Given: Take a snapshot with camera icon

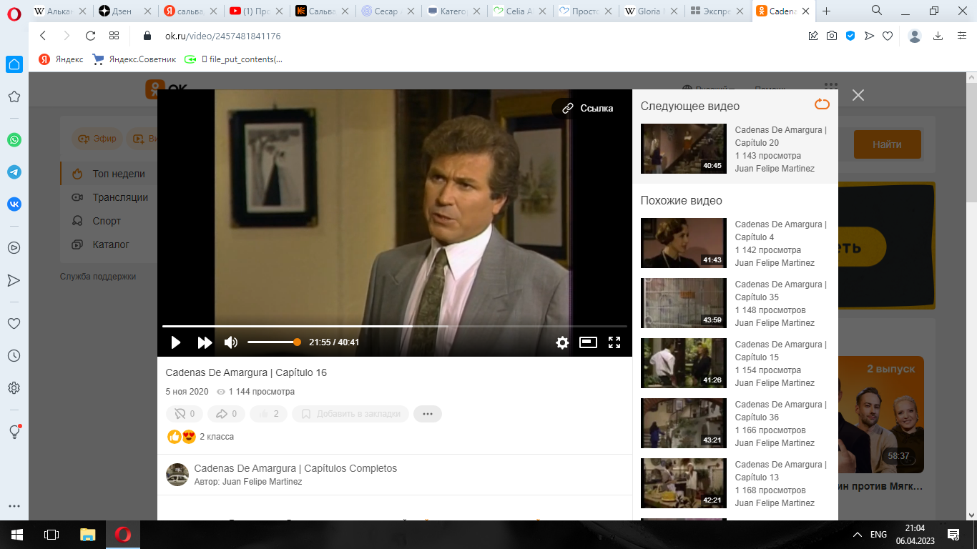Looking at the screenshot, I should [x=832, y=36].
